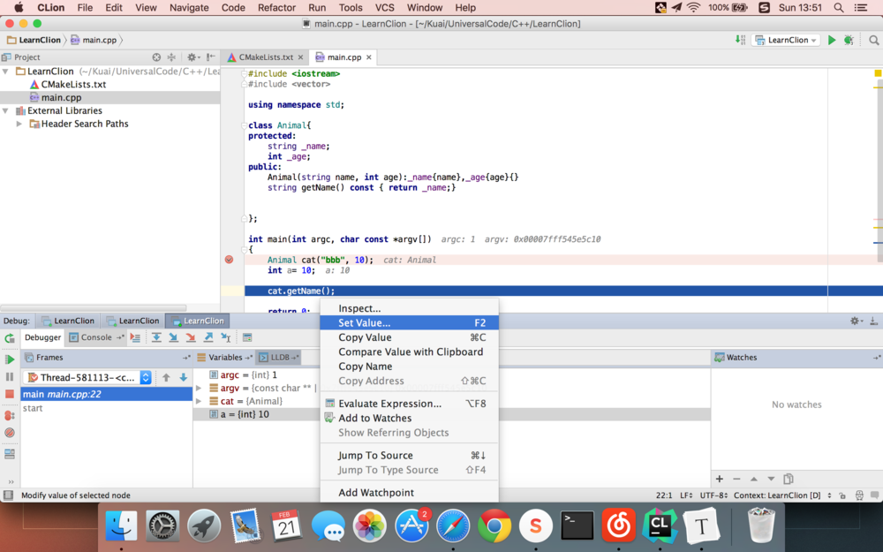Change the Context: LearnClion [D] in the status bar
The width and height of the screenshot is (883, 552).
(x=782, y=495)
